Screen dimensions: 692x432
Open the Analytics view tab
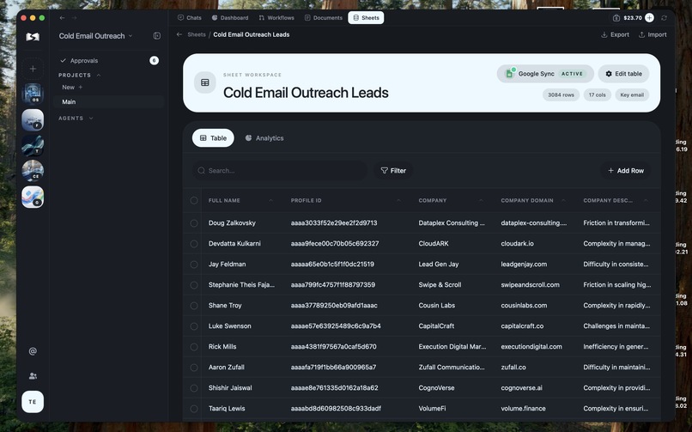click(264, 138)
